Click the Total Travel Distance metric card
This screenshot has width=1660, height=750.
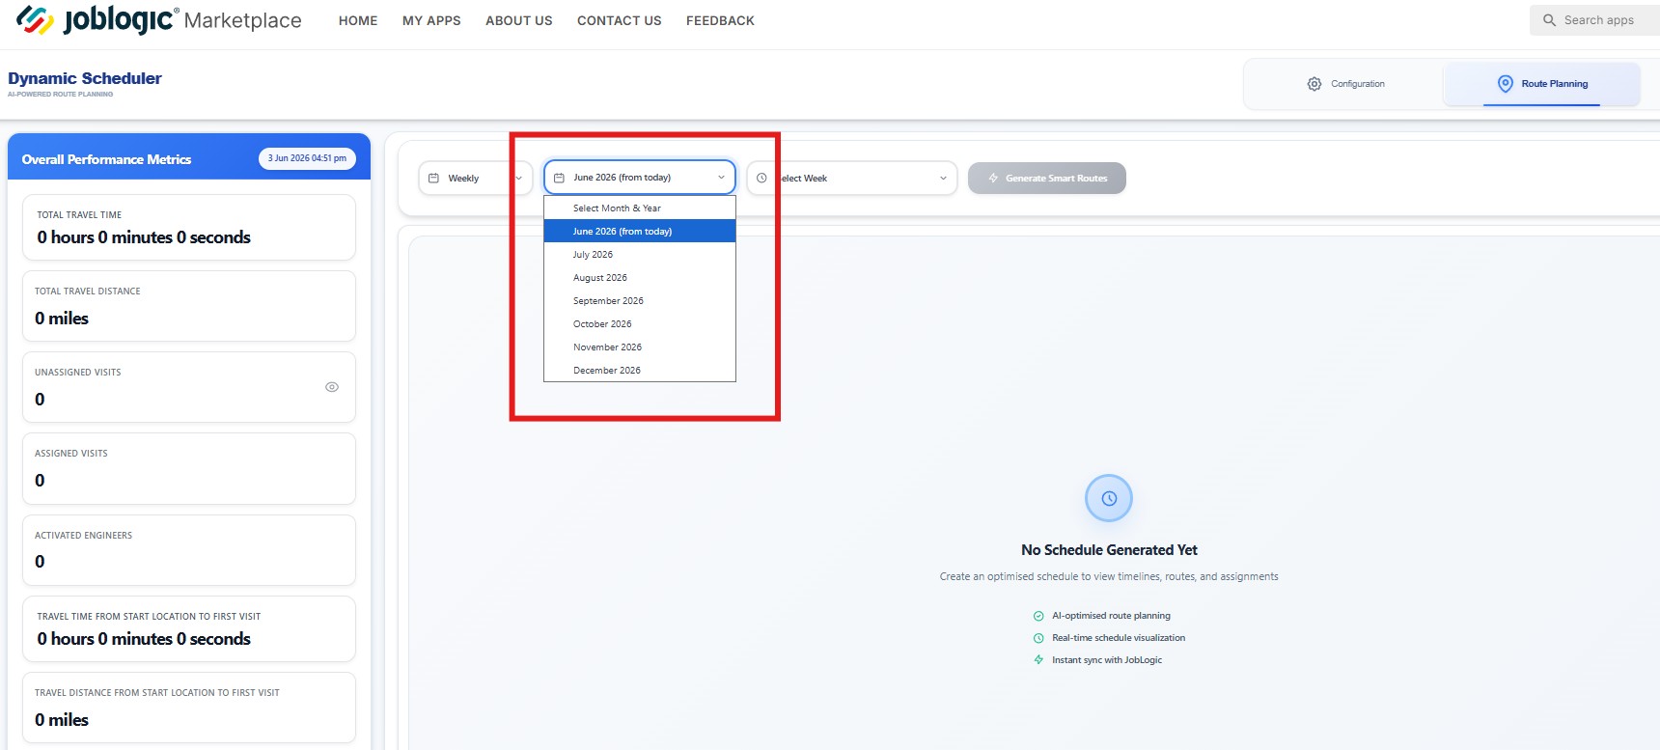189,306
